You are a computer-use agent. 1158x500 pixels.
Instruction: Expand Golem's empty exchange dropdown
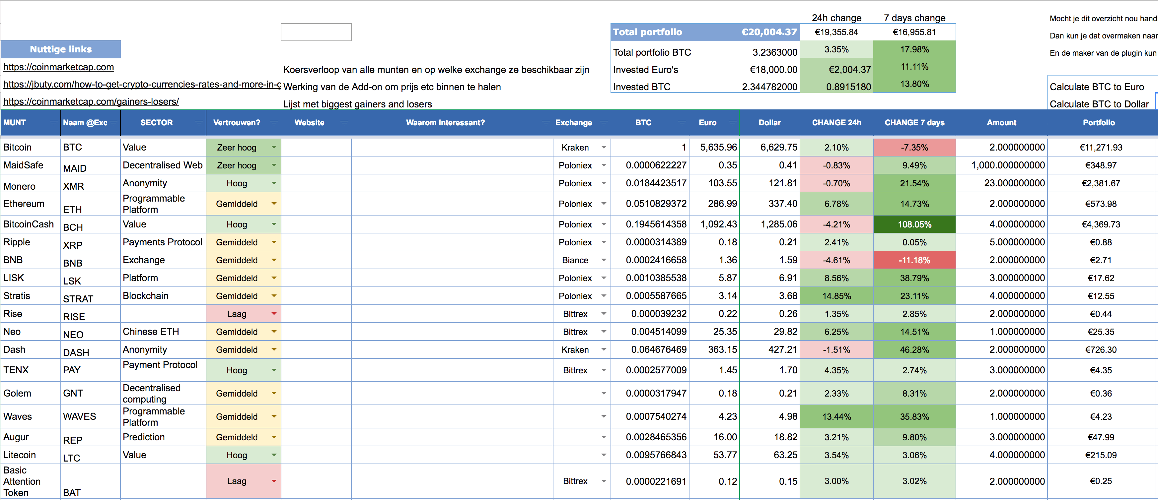604,393
